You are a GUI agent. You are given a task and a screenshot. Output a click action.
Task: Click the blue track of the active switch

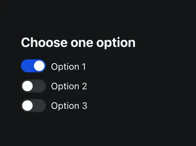click(27, 66)
